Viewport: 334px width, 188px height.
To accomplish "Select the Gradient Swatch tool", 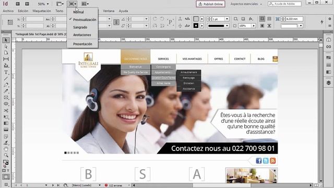I will coord(6,123).
